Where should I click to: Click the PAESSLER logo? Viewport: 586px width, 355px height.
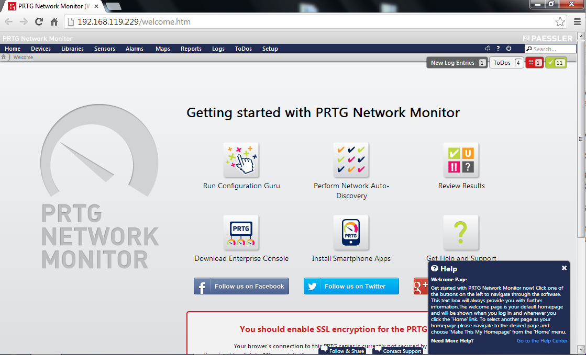point(547,39)
